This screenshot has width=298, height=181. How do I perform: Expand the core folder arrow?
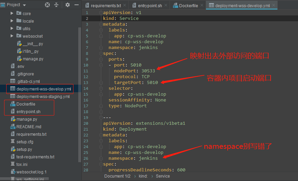pyautogui.click(x=12, y=13)
